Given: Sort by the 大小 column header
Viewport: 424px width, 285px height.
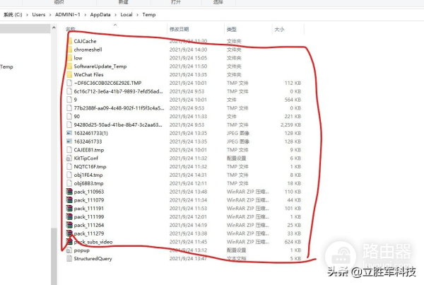Looking at the screenshot, I should pyautogui.click(x=279, y=29).
